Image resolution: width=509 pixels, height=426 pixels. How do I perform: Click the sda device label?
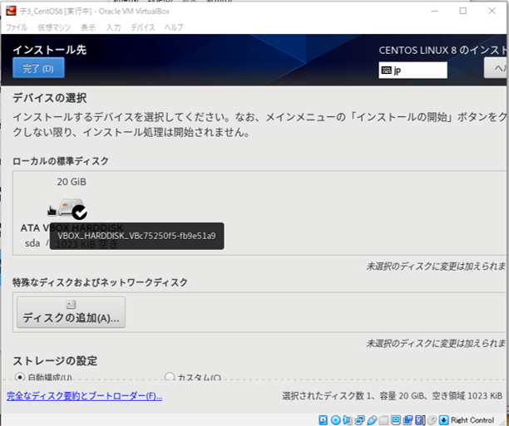pyautogui.click(x=32, y=243)
